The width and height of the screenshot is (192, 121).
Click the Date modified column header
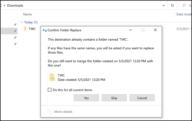click(x=183, y=14)
